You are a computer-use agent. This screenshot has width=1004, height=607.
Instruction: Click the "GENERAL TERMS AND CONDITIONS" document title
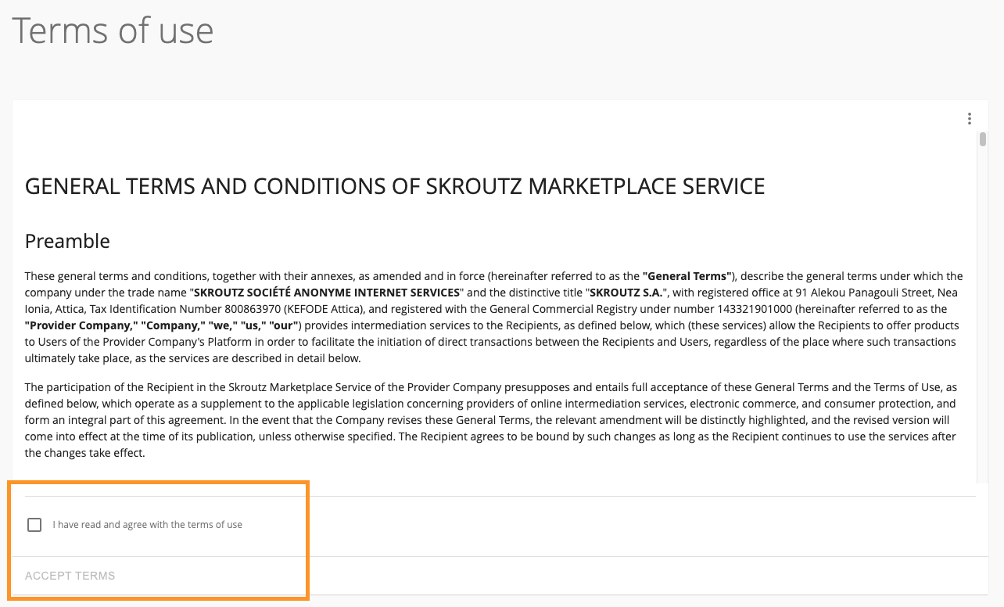395,186
